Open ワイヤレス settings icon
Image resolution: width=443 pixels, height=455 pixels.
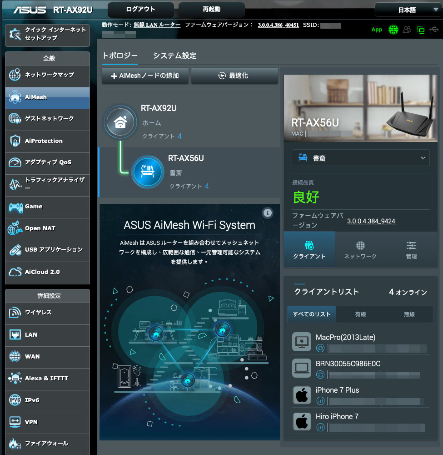pyautogui.click(x=15, y=312)
